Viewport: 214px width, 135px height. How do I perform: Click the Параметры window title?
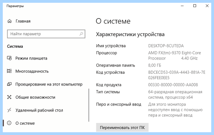[15, 6]
